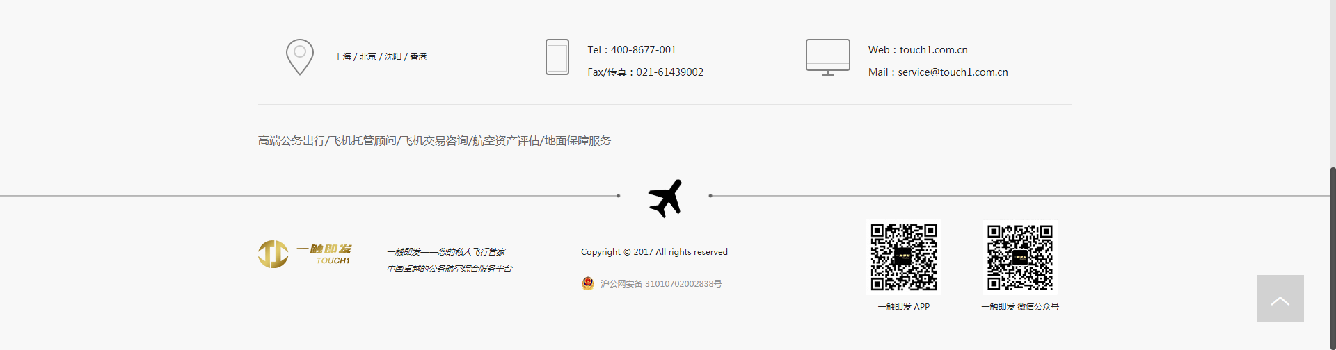Image resolution: width=1336 pixels, height=350 pixels.
Task: Click the 一触即发 APP caption
Action: 904,306
